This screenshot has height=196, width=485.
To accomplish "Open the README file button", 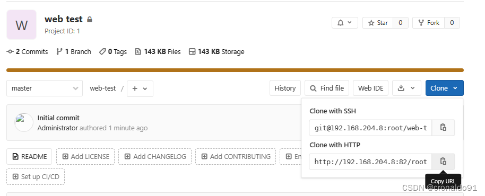I will [29, 156].
